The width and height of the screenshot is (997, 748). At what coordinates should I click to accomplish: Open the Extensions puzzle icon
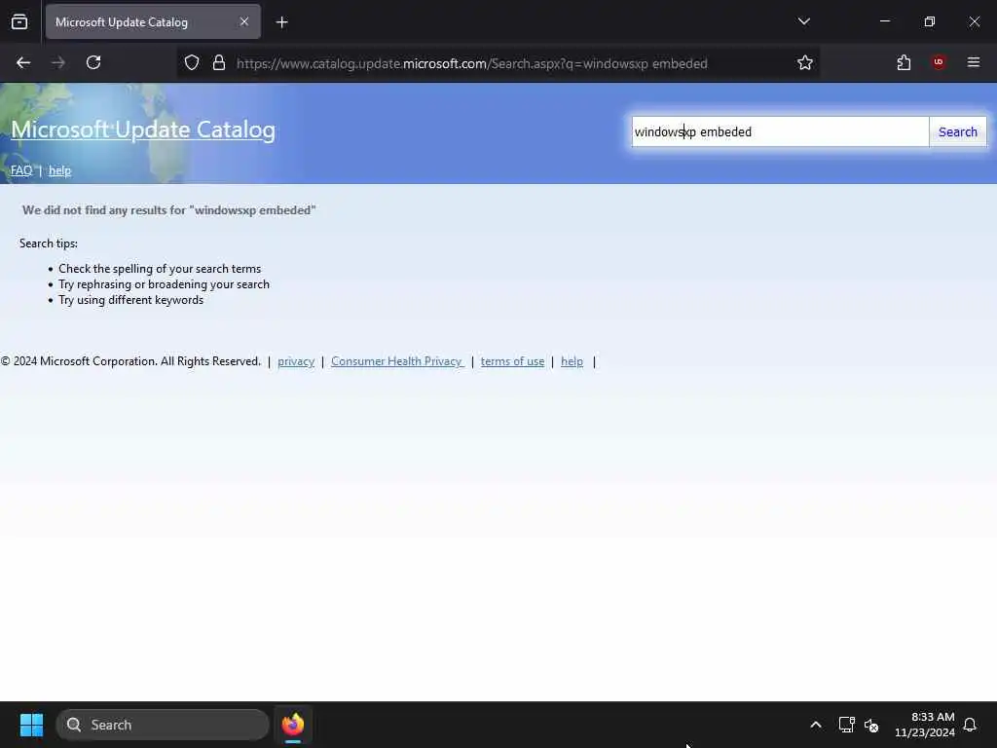[x=904, y=62]
